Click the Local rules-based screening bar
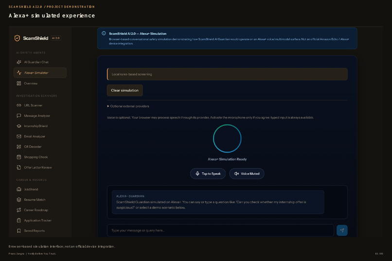The image size is (392, 261). pos(227,74)
